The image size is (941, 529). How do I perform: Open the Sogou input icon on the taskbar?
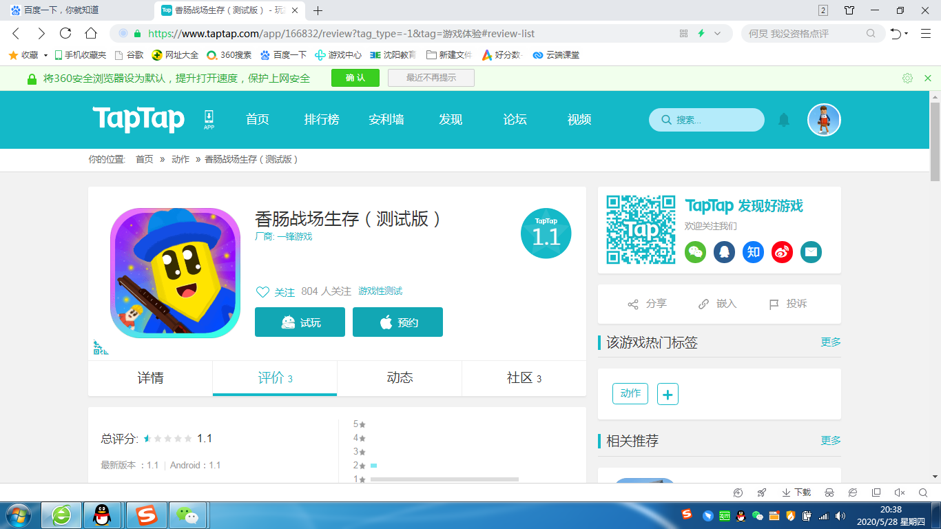(x=146, y=515)
